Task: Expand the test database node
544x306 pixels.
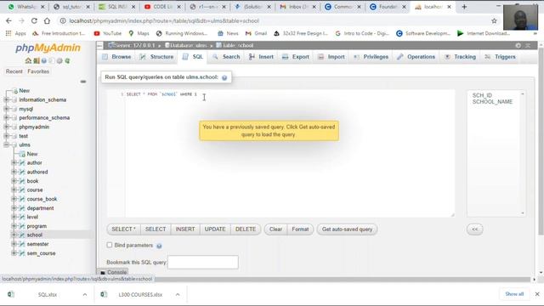Action: 6,136
